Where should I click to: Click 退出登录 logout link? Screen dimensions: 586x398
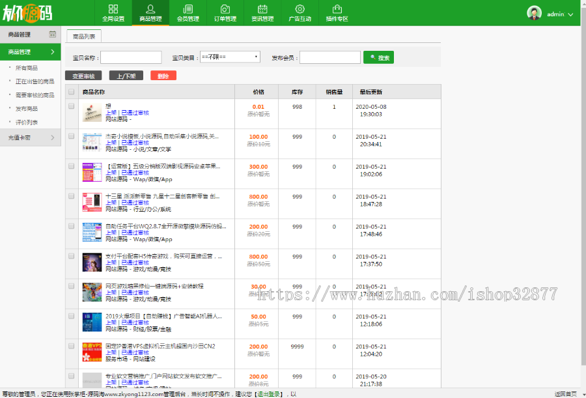tap(268, 394)
